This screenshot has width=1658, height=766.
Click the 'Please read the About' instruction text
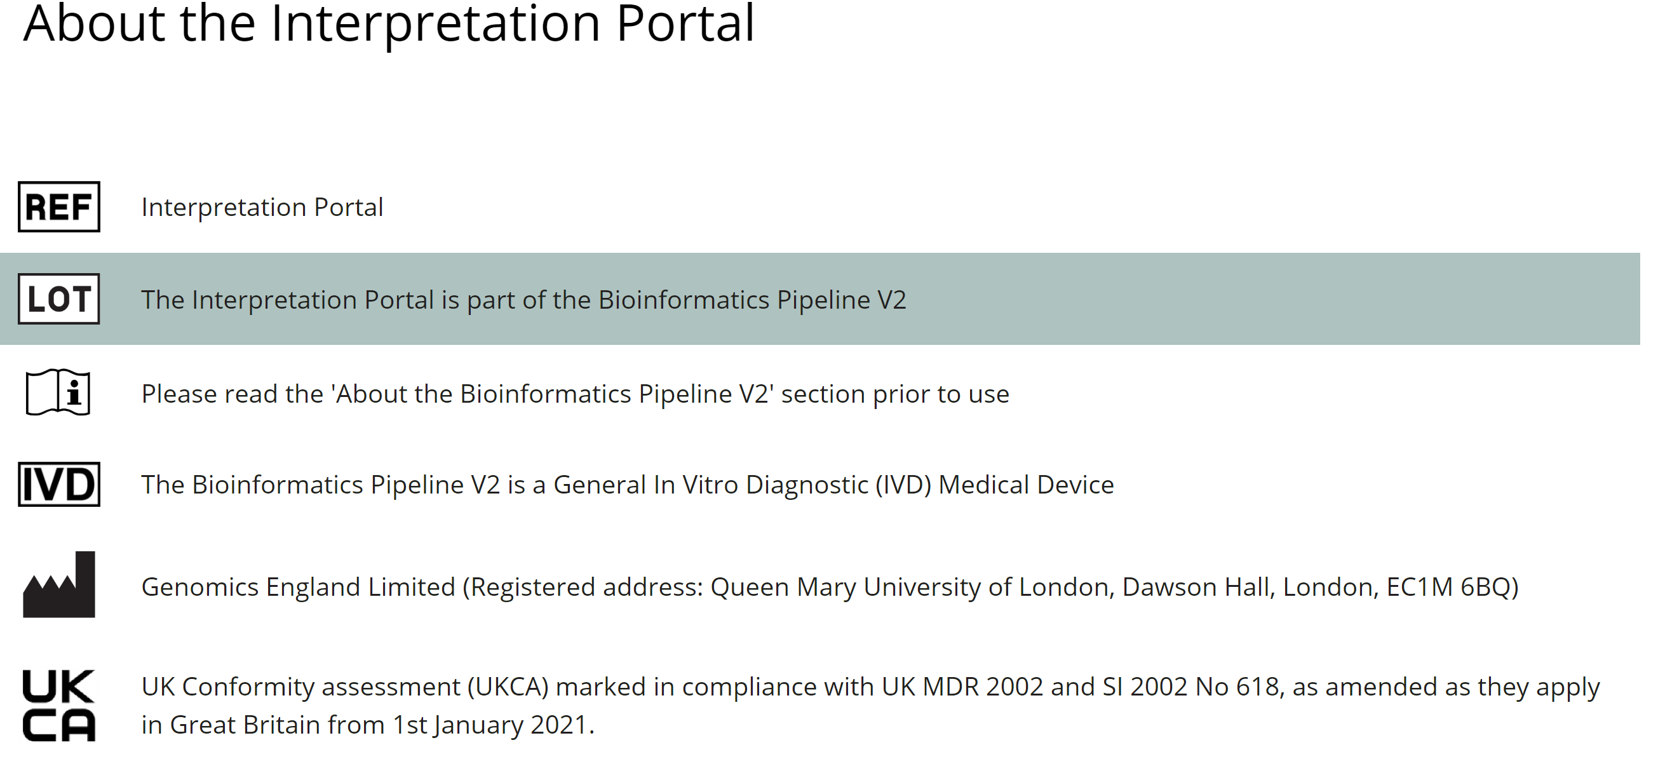point(576,394)
